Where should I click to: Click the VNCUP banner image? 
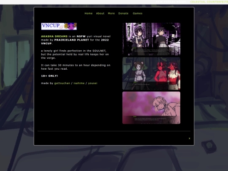(59, 26)
